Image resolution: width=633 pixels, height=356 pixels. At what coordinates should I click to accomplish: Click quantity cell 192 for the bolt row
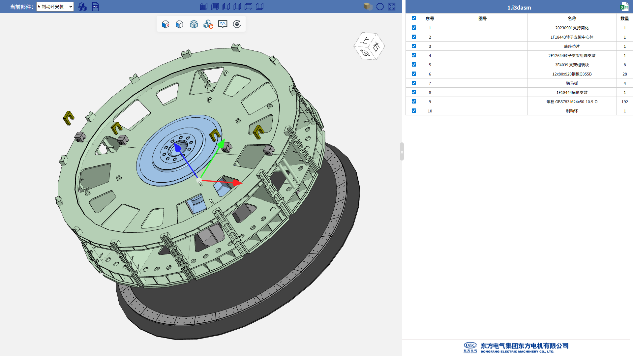pyautogui.click(x=625, y=102)
